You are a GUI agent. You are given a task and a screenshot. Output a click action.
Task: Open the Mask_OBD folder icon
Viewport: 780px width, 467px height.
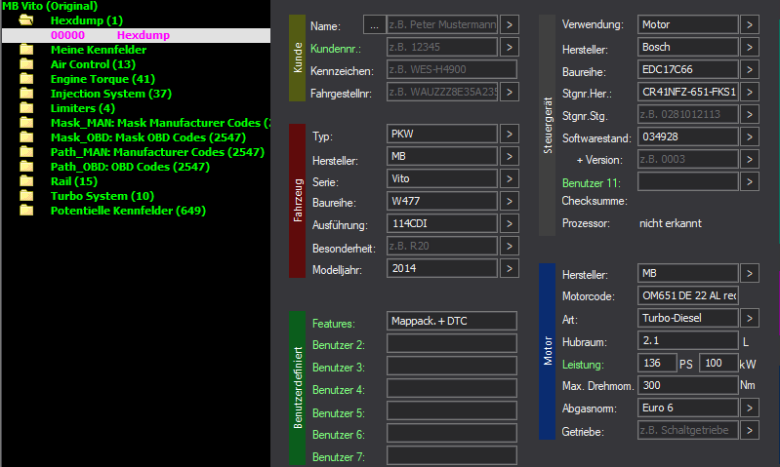tap(26, 137)
